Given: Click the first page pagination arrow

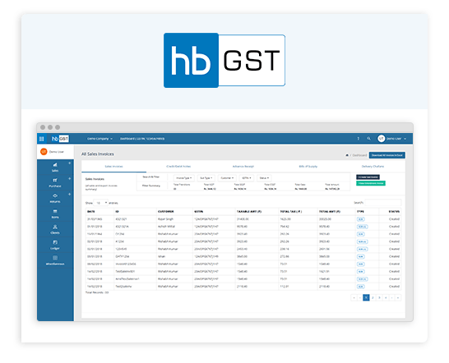Looking at the screenshot, I should [x=354, y=297].
